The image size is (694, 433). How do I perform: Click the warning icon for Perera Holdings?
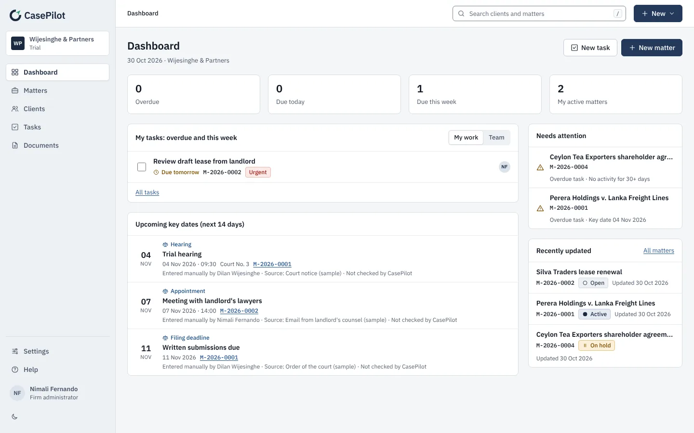click(x=540, y=208)
